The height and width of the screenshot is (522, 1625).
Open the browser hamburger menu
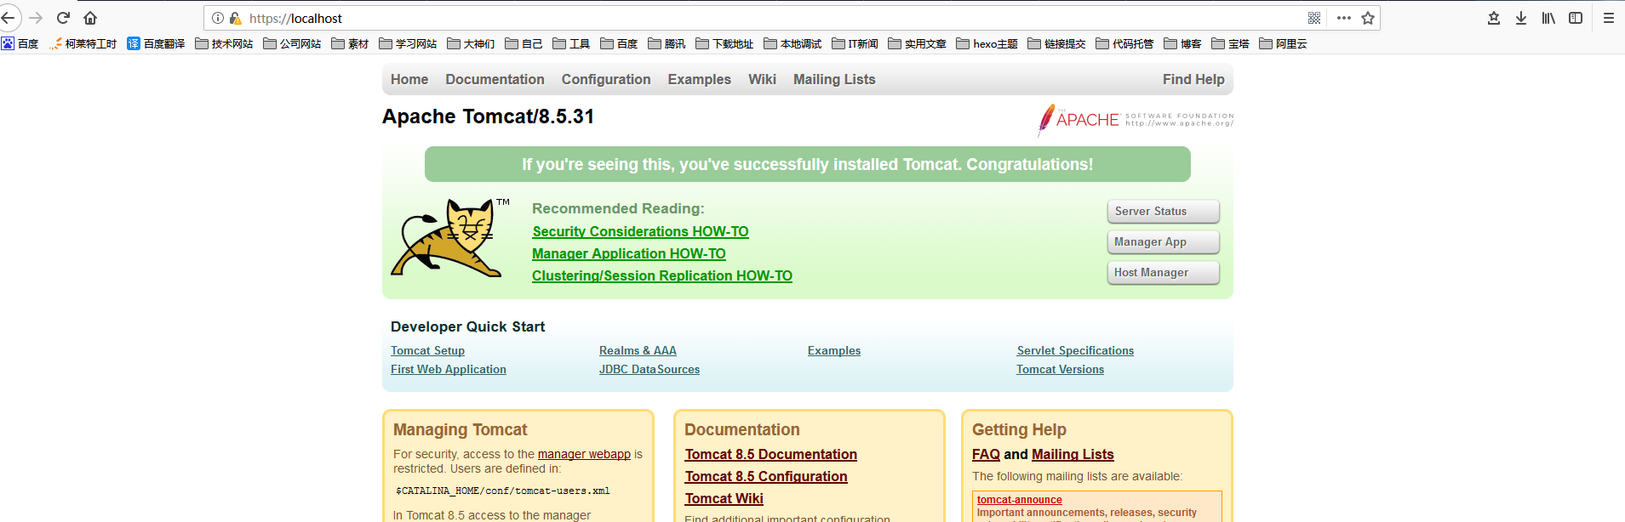(1609, 18)
